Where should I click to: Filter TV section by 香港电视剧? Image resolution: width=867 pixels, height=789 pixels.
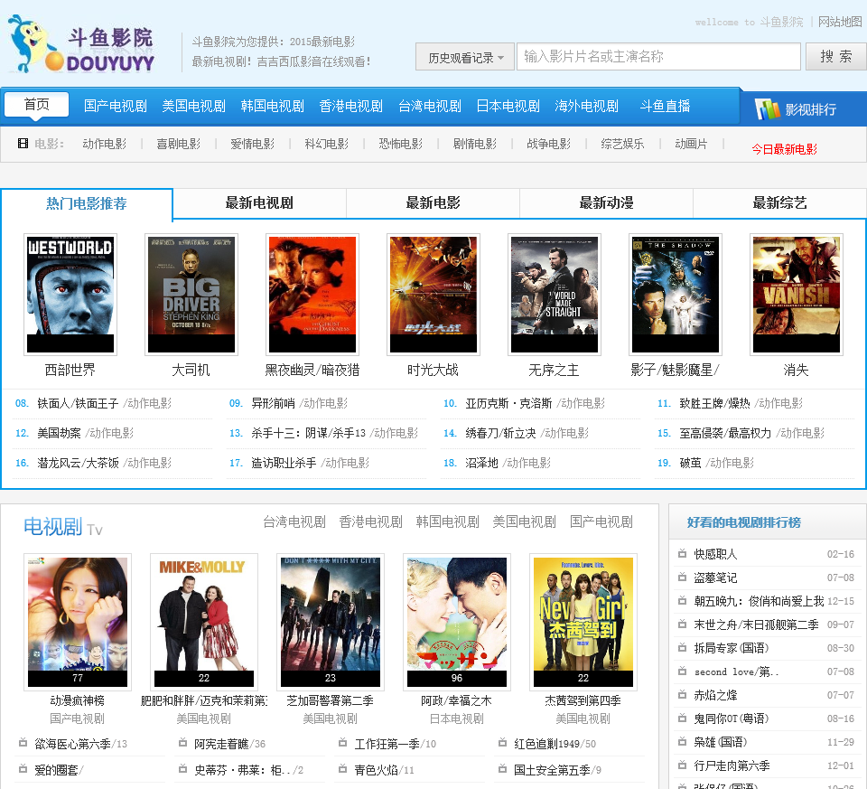pos(371,521)
